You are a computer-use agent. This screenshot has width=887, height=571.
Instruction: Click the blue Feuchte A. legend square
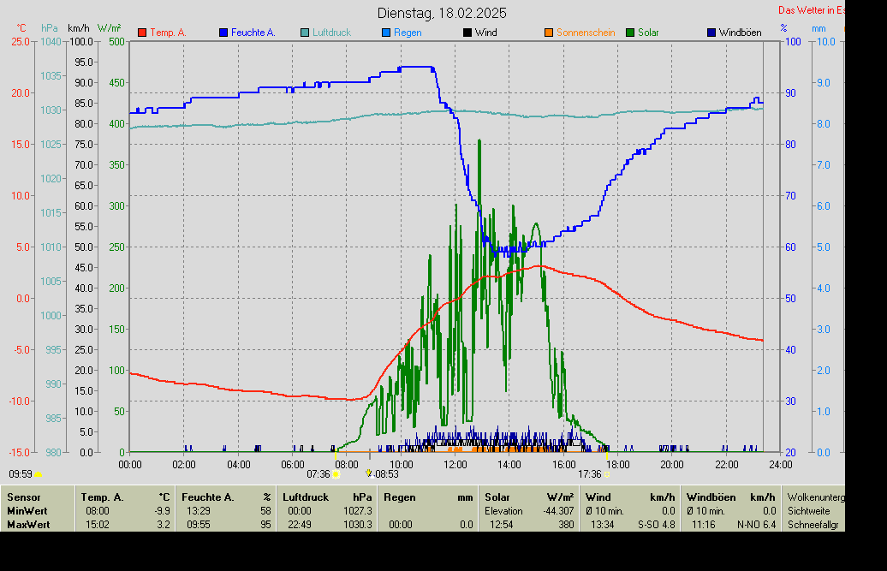(223, 33)
